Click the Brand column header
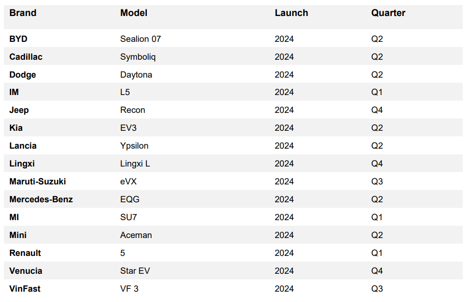Image resolution: width=475 pixels, height=302 pixels. [x=23, y=13]
